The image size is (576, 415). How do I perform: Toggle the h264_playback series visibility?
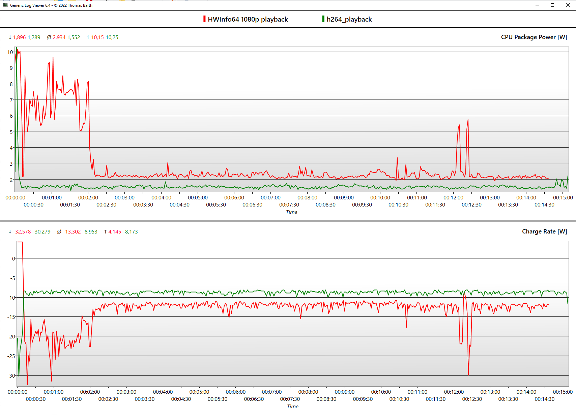(x=349, y=19)
